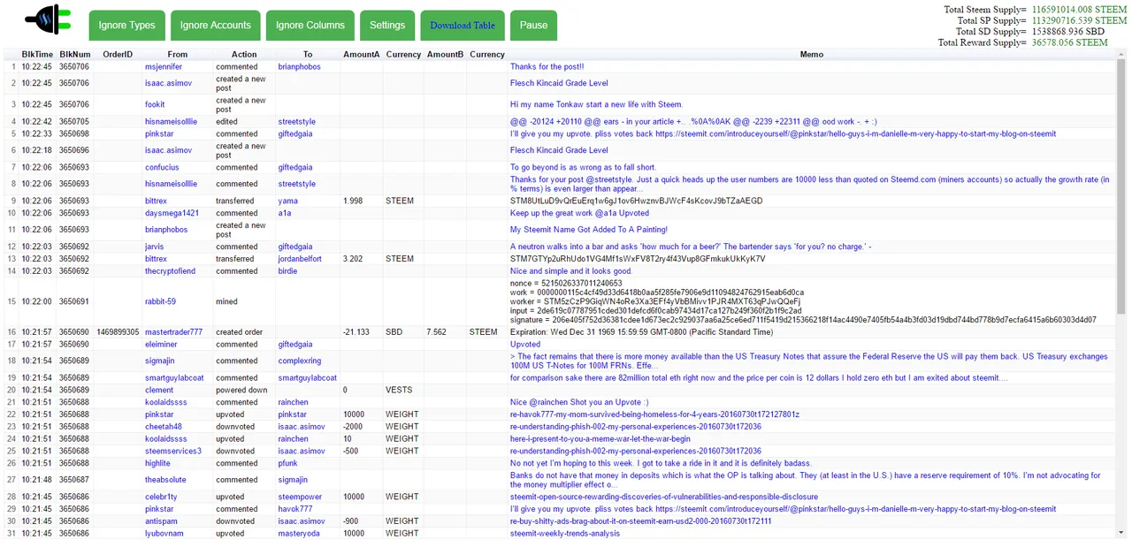This screenshot has width=1132, height=547.
Task: Open the Ignore Accounts button
Action: (x=216, y=26)
